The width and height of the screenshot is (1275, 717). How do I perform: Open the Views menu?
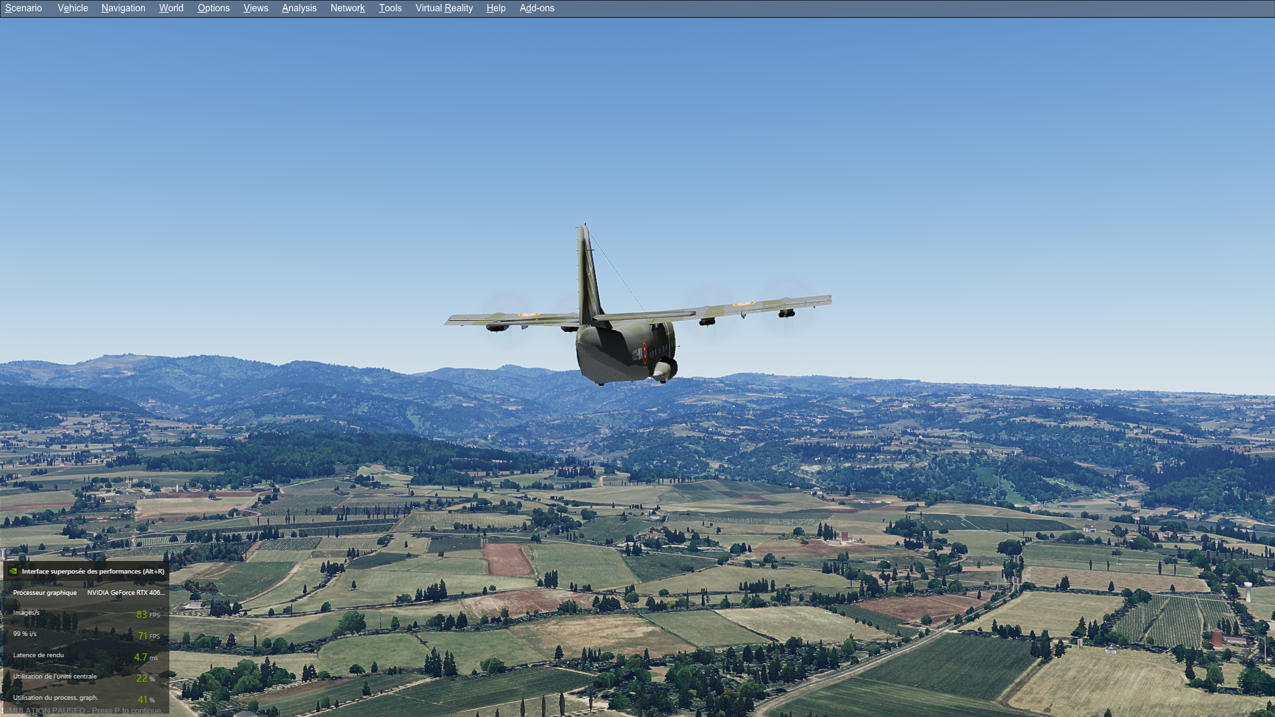[x=256, y=8]
